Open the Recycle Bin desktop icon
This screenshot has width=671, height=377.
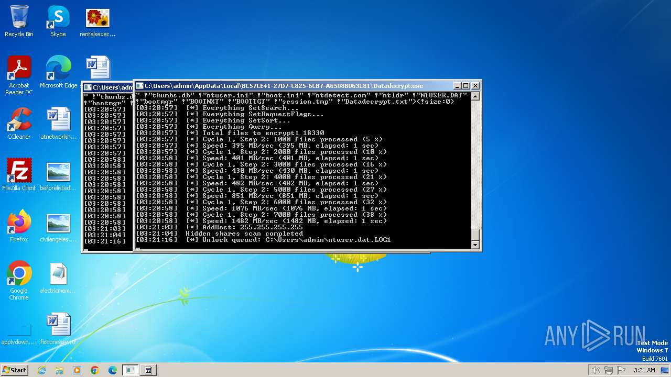(19, 21)
